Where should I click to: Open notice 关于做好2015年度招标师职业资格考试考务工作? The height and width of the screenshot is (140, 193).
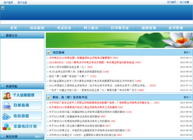pos(79,121)
